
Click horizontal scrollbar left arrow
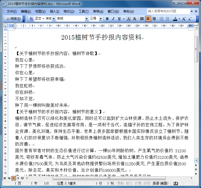tap(27, 178)
